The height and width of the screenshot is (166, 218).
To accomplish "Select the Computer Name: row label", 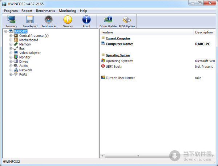I will click(120, 44).
